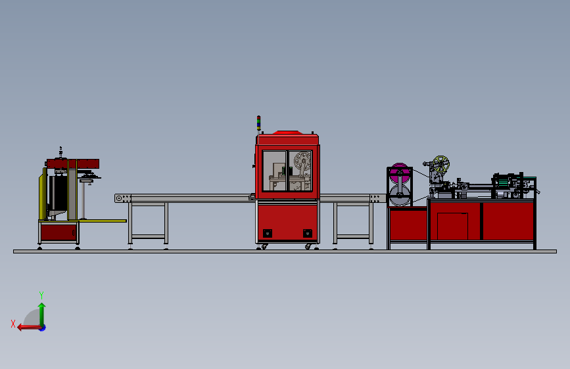Select the support stand under the right conveyor
This screenshot has width=570, height=369.
[353, 226]
